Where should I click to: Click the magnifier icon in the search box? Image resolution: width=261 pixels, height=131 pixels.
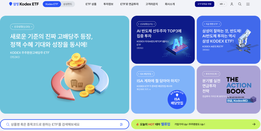tap(8, 124)
